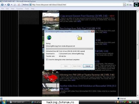Click the system tray clock
The width and height of the screenshot is (139, 104).
[x=135, y=102]
